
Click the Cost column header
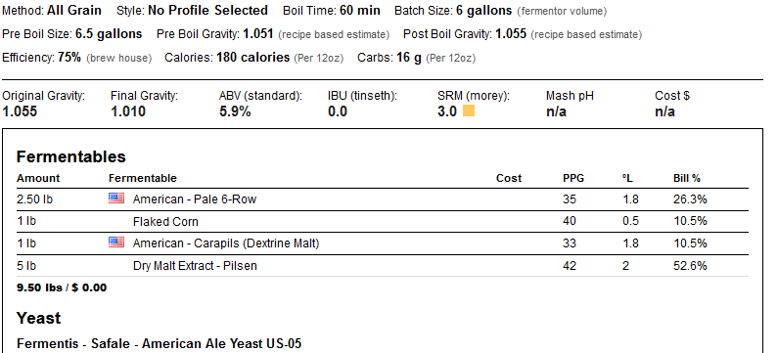coord(509,178)
